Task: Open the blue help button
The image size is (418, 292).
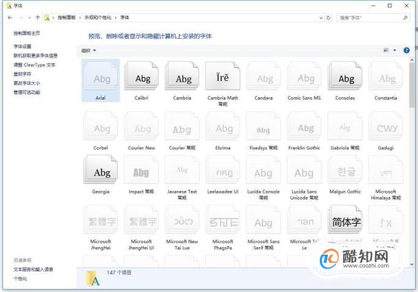Action: (x=406, y=50)
